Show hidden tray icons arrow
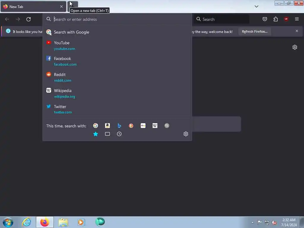This screenshot has height=228, width=304. pos(252,222)
